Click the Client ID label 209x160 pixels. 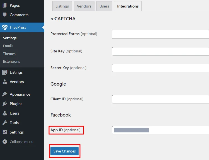(x=67, y=99)
